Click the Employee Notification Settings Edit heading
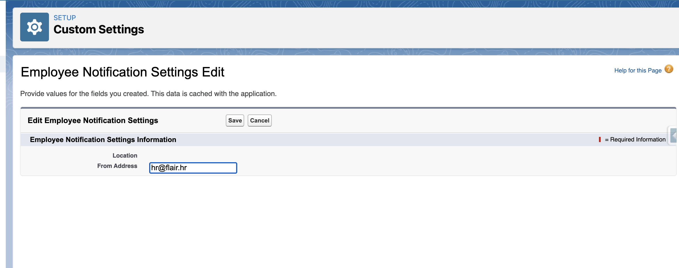Viewport: 679px width, 268px height. pos(122,72)
